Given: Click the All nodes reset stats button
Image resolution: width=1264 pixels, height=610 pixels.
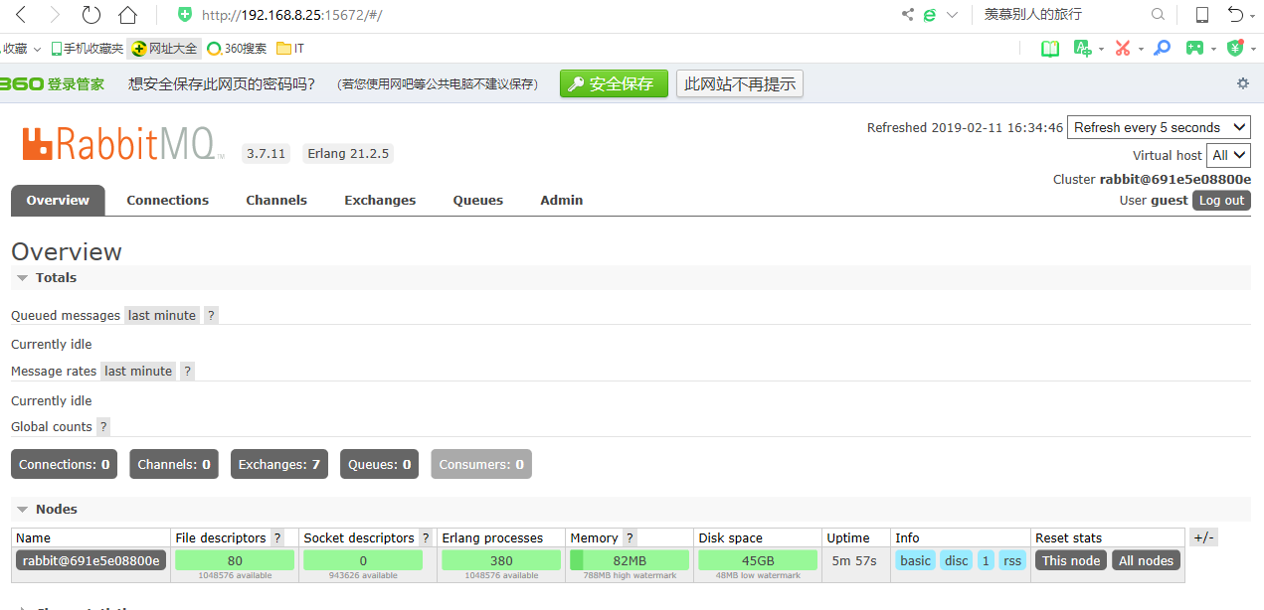Looking at the screenshot, I should click(1146, 560).
